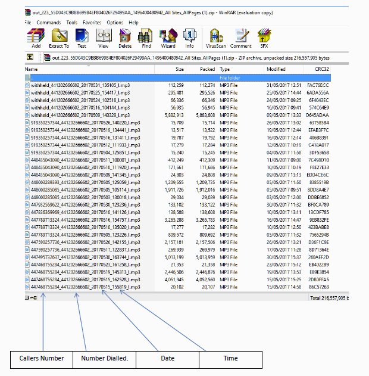Open the View tool
Image resolution: width=369 pixels, height=376 pixels.
point(104,38)
